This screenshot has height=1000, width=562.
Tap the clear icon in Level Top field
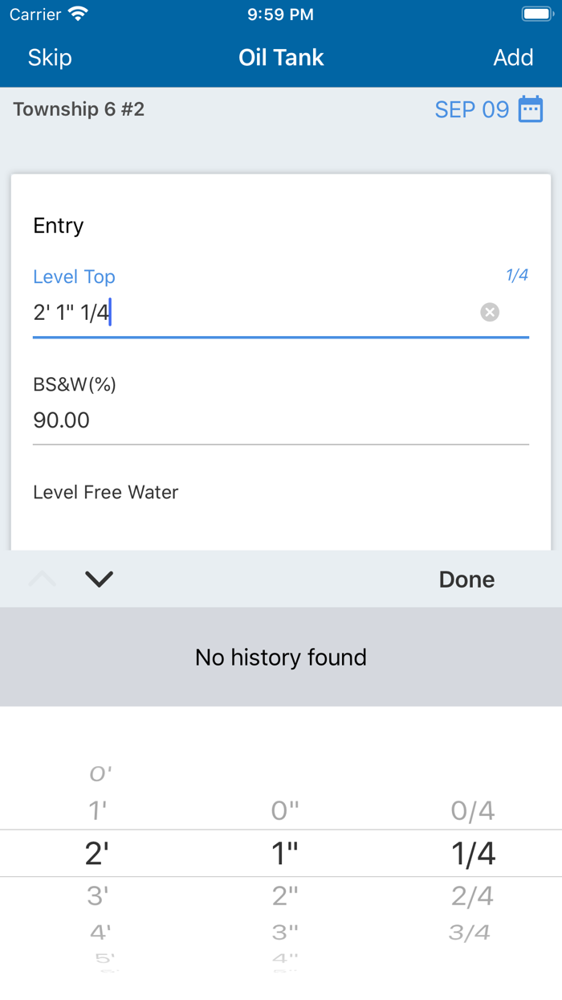(490, 312)
